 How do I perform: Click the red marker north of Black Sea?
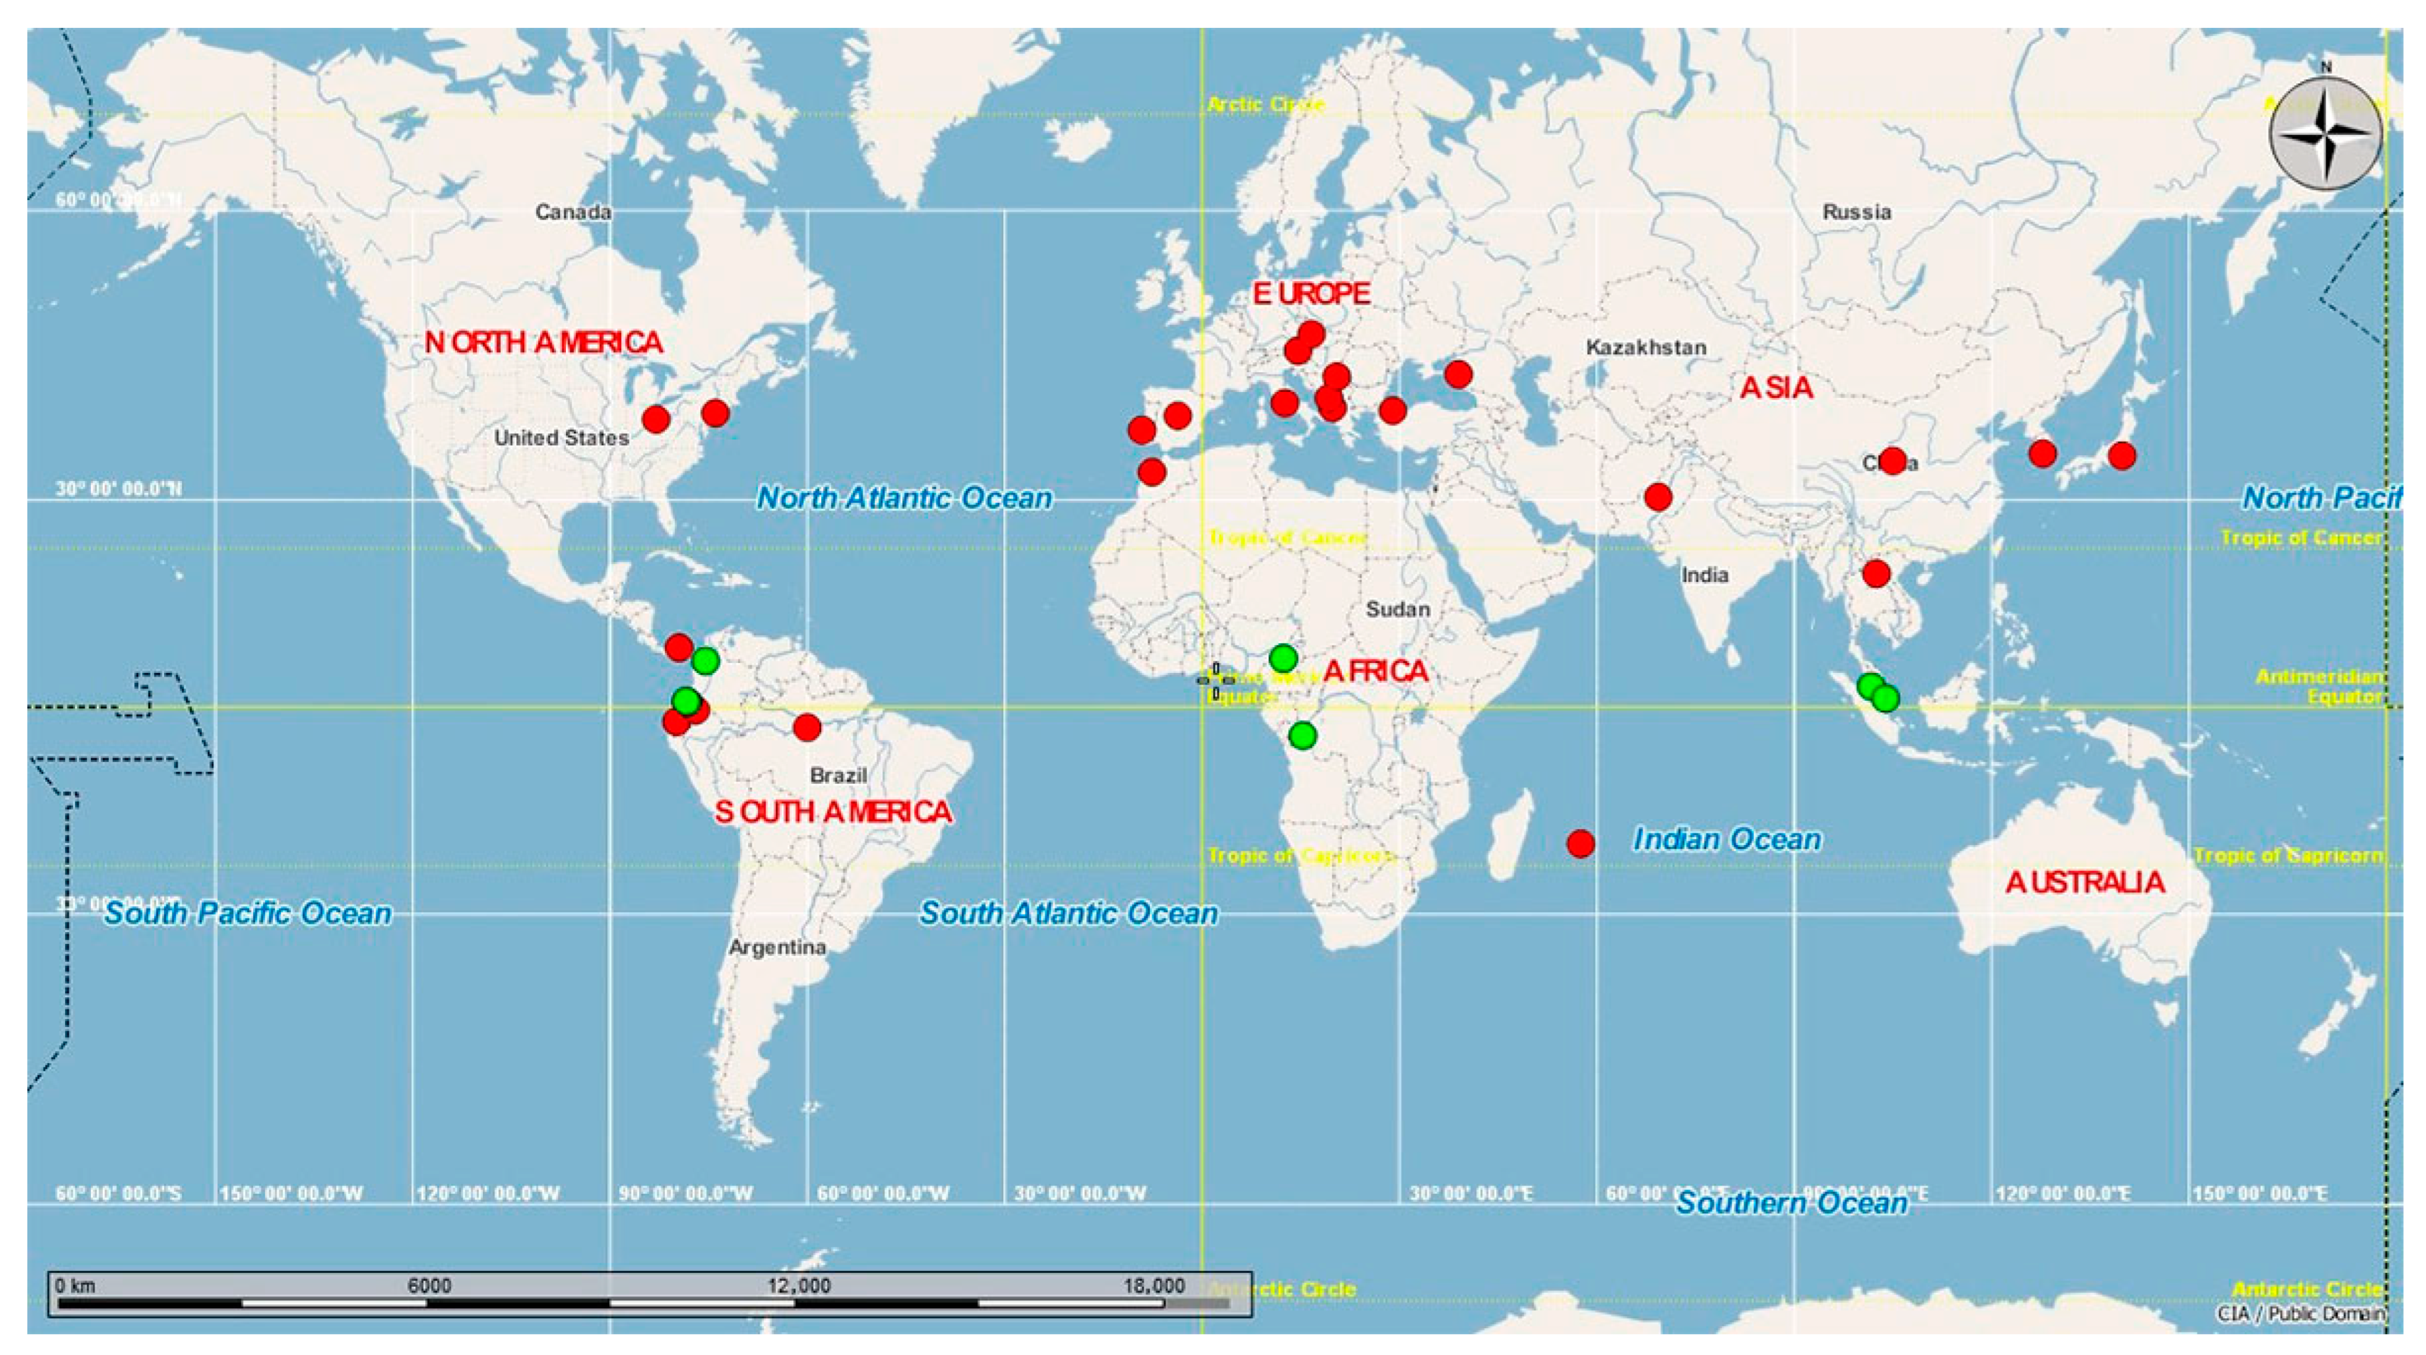click(x=1458, y=374)
